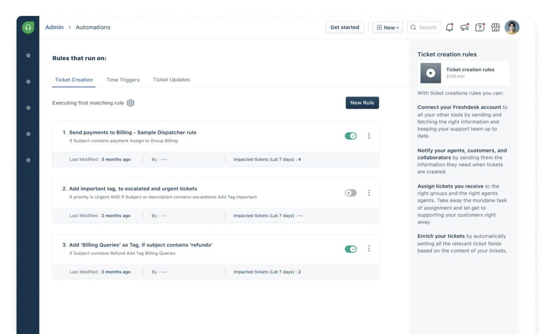Viewport: 552px width, 334px height.
Task: Open the Search icon in the top bar
Action: pyautogui.click(x=413, y=27)
